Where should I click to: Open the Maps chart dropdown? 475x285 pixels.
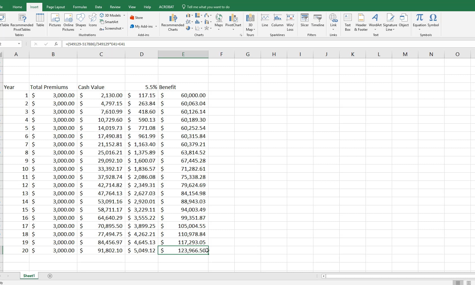pos(219,22)
